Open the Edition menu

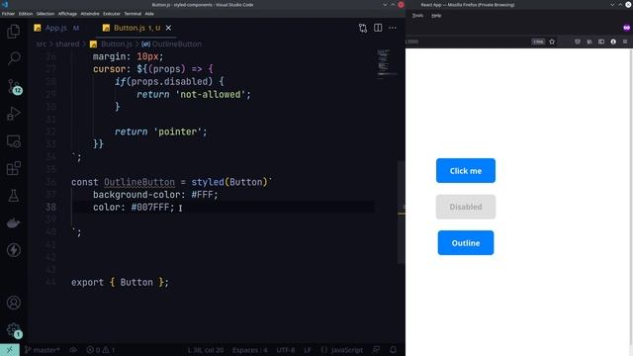click(26, 14)
